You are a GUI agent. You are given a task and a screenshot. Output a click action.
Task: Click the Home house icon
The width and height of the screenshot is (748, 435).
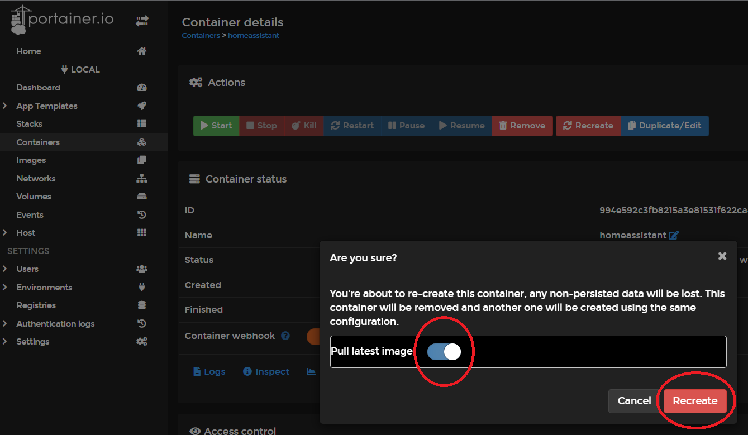tap(142, 51)
